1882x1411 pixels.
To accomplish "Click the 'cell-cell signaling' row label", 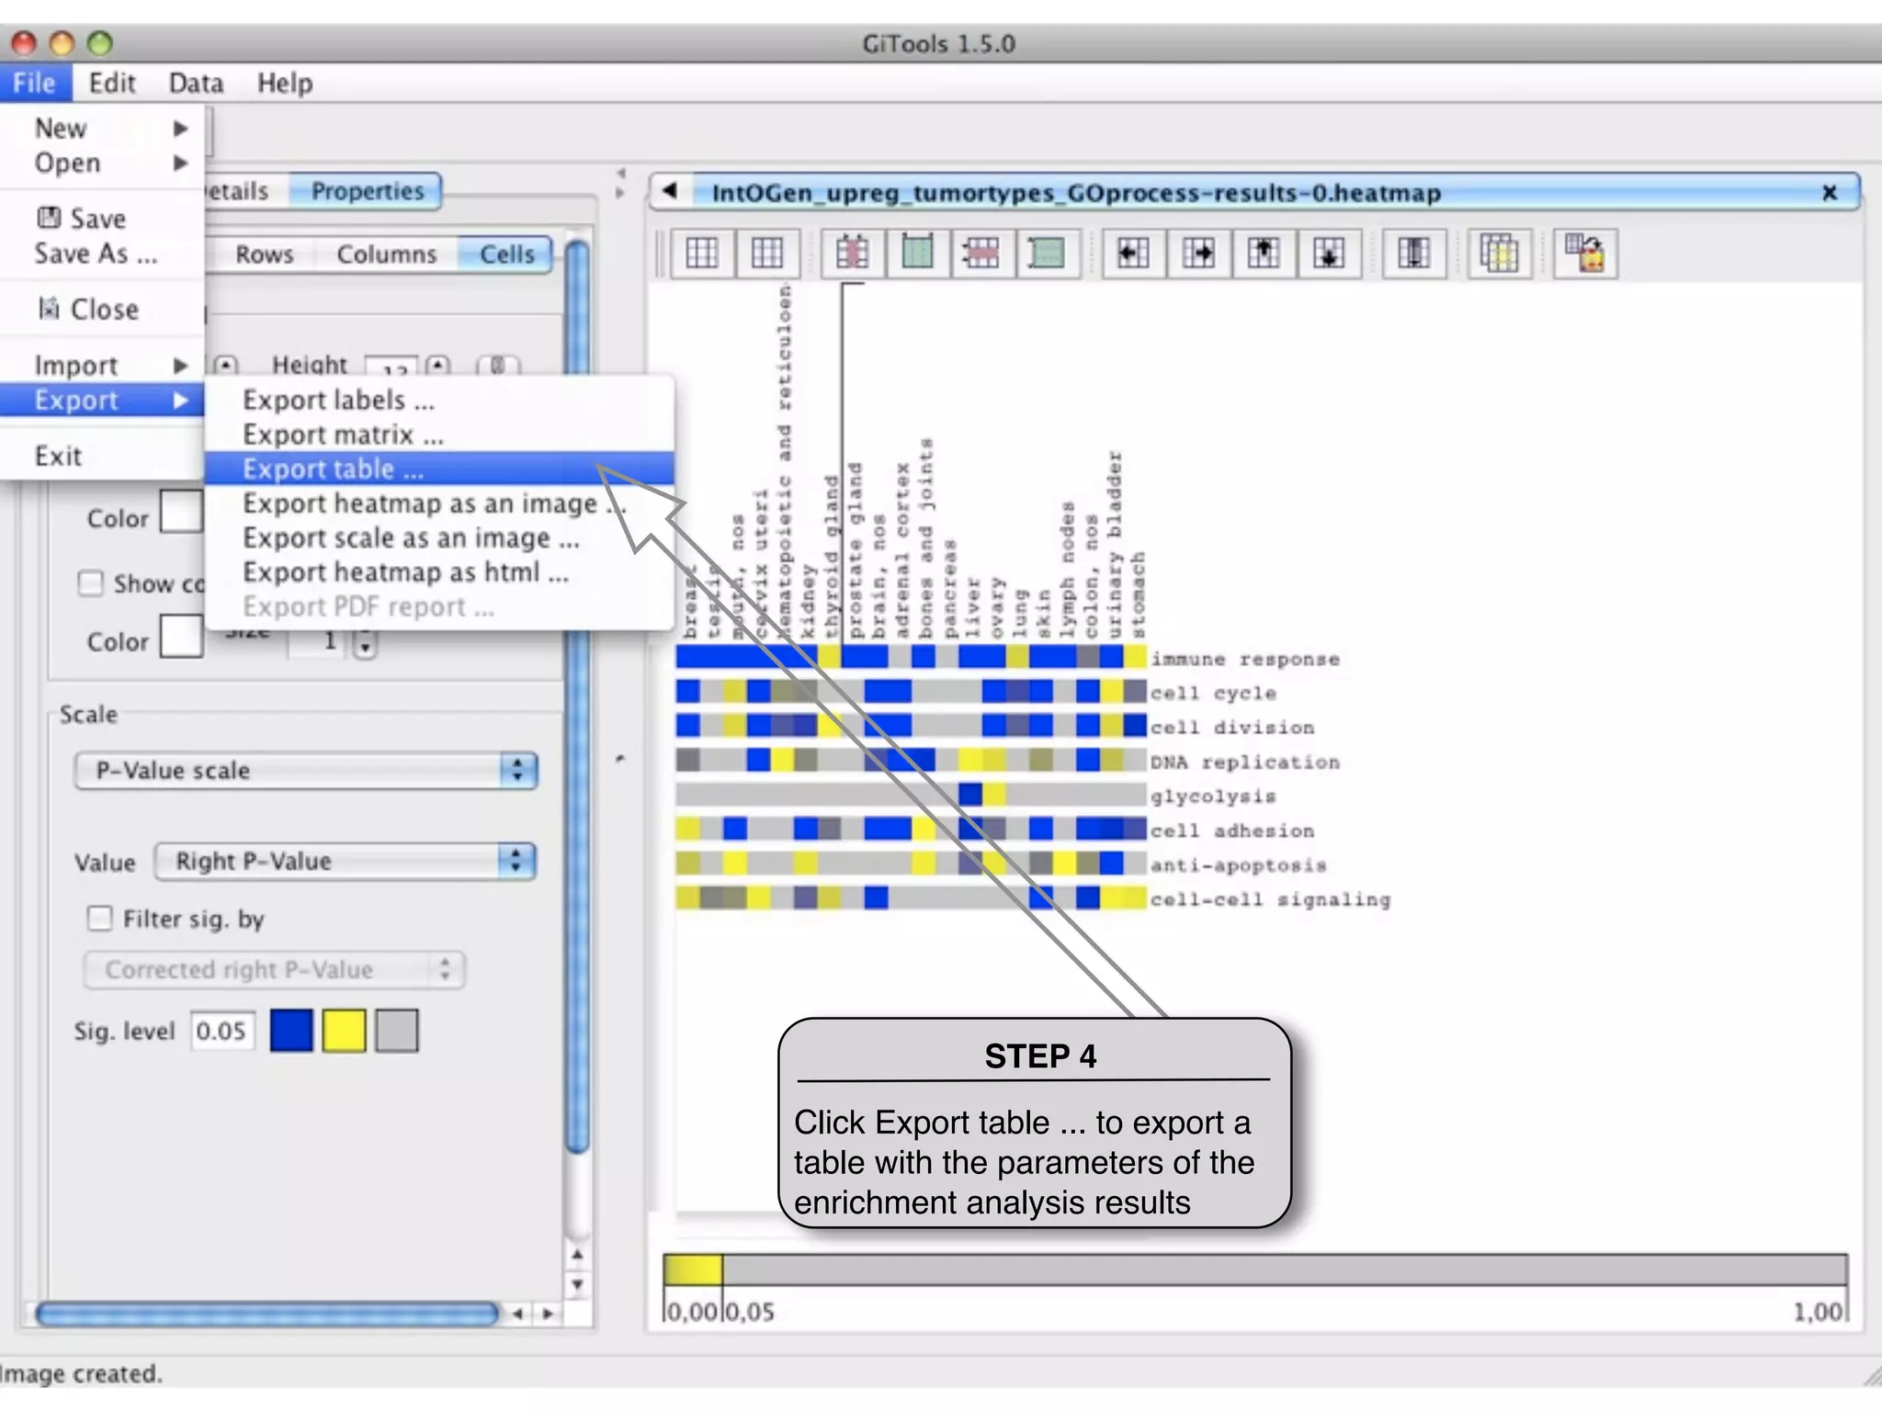I will (1271, 899).
